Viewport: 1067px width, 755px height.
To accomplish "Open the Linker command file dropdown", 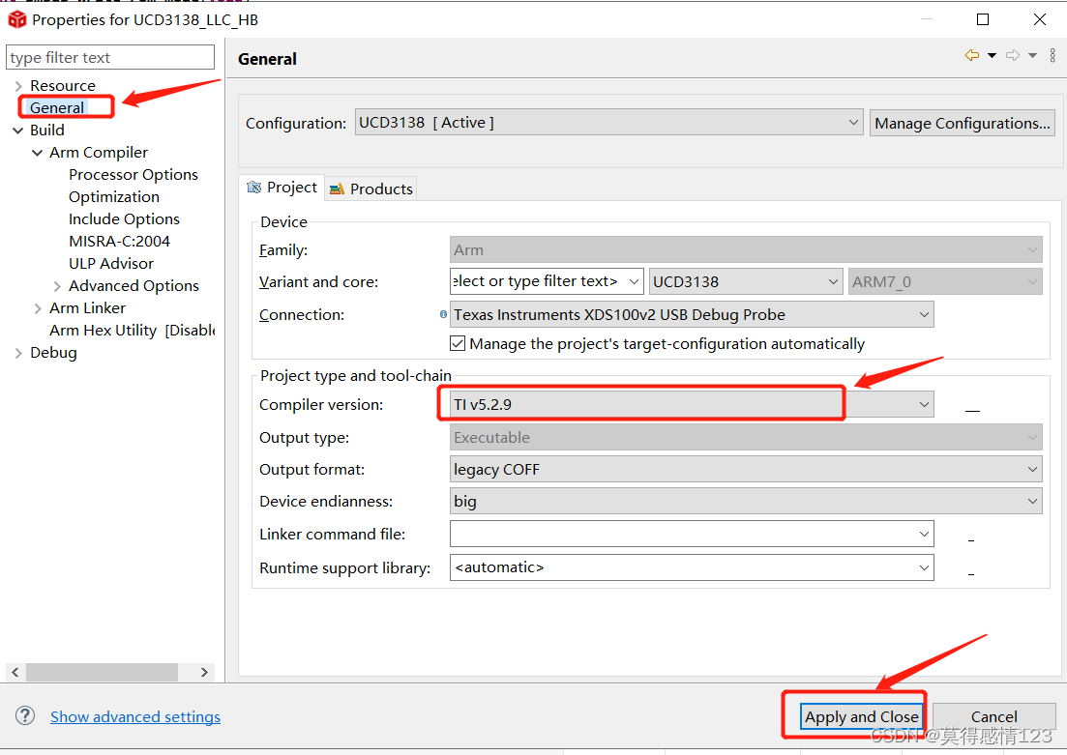I will point(924,534).
